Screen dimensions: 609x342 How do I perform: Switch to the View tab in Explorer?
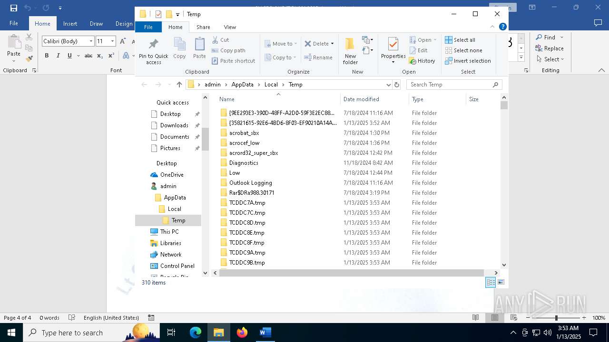tap(230, 27)
